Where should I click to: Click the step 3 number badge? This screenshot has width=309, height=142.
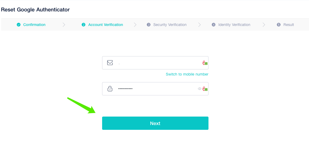click(149, 25)
